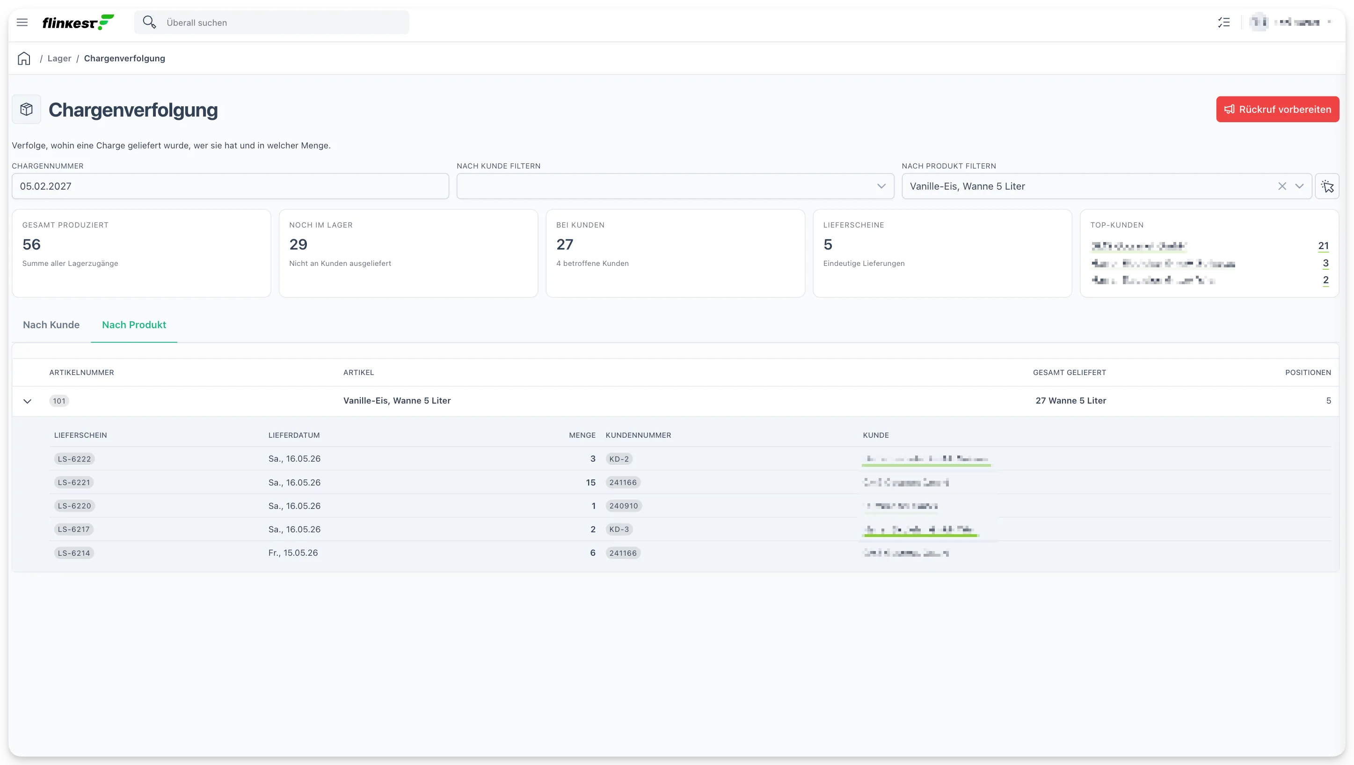This screenshot has height=765, width=1354.
Task: Click the first top customer name
Action: point(1138,246)
